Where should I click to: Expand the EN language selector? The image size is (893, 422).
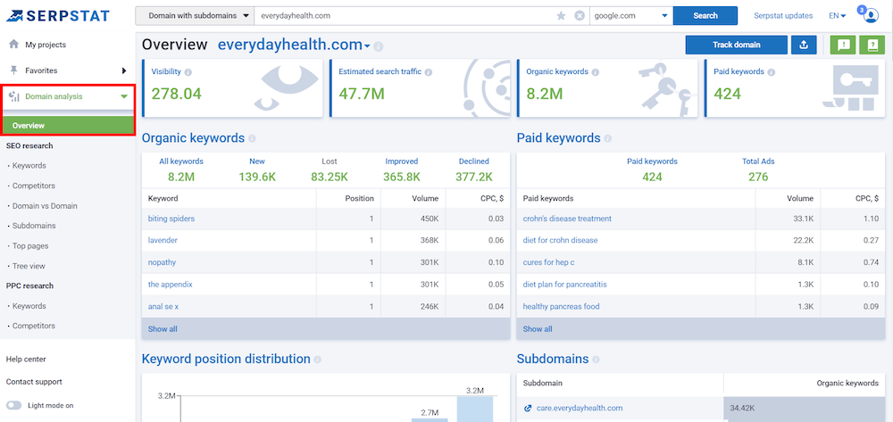coord(837,16)
